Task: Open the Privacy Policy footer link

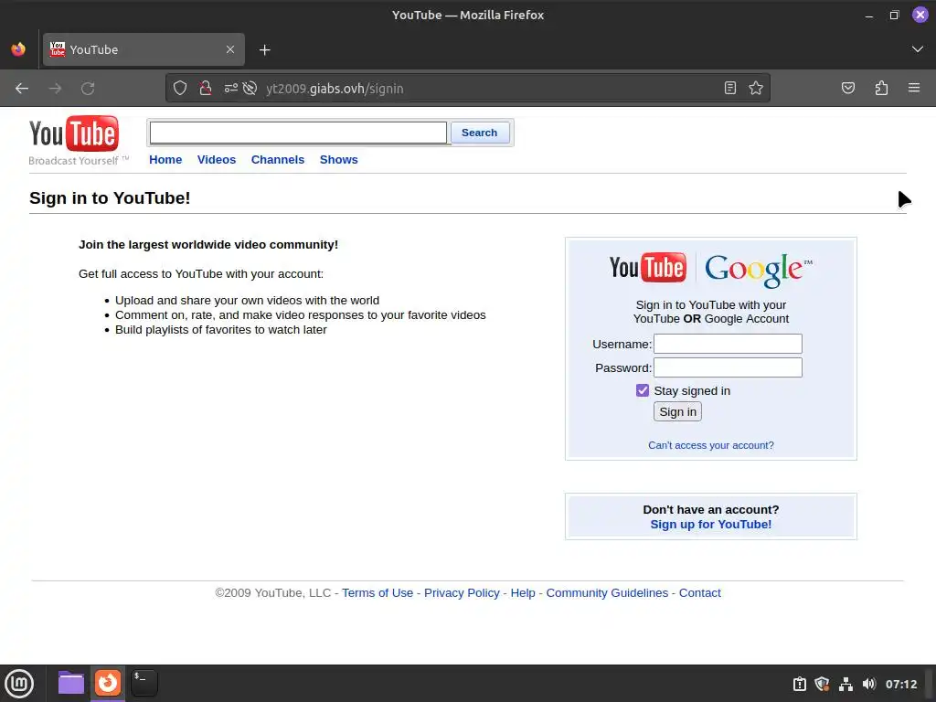Action: click(462, 592)
